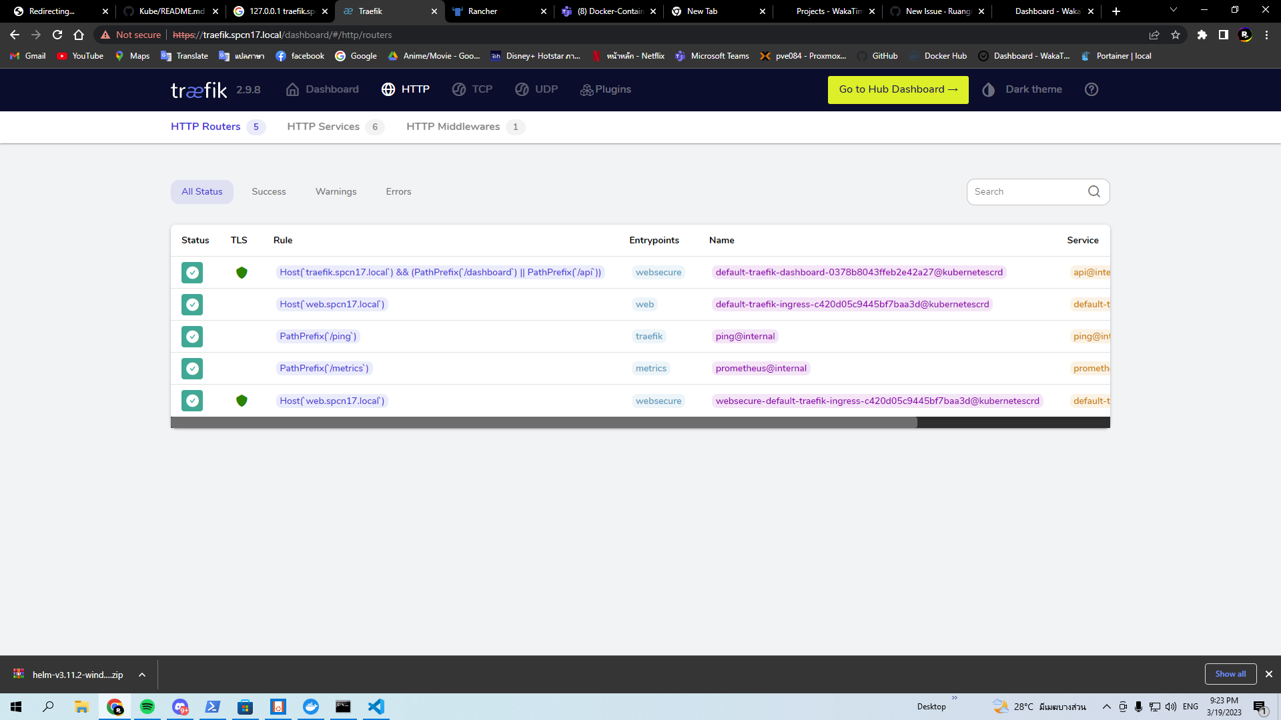Open the Plugins nav item

click(x=606, y=89)
